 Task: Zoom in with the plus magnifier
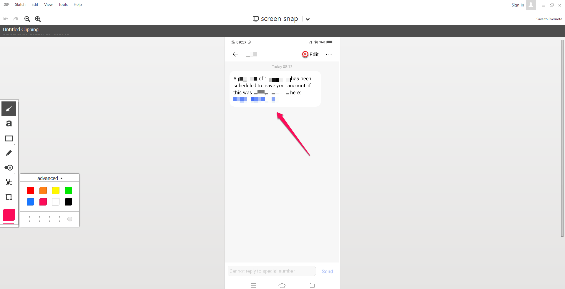pyautogui.click(x=38, y=19)
